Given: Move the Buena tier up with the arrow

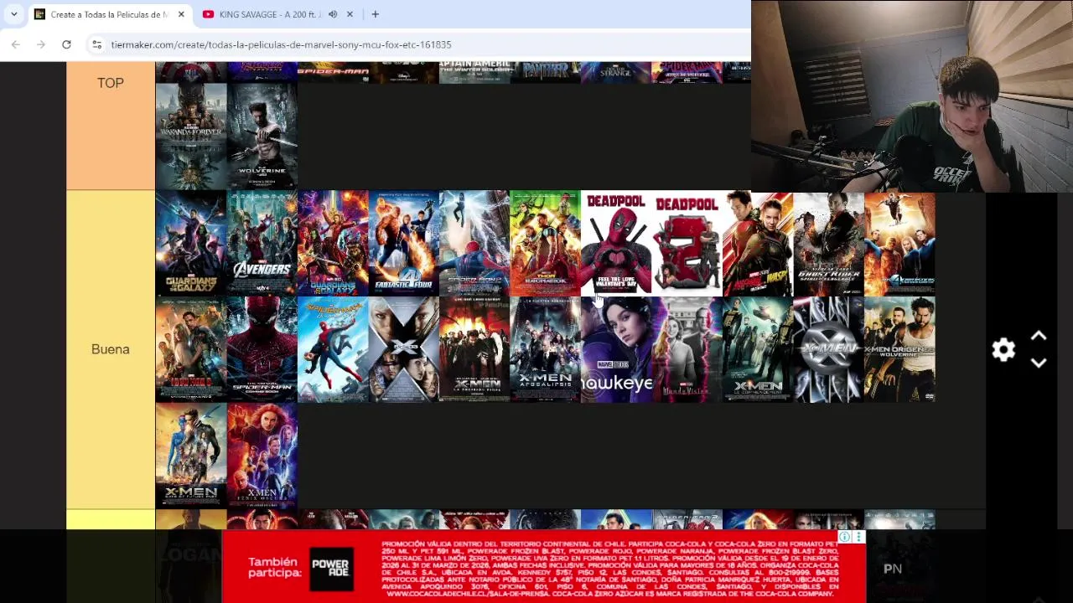Looking at the screenshot, I should [x=1039, y=337].
